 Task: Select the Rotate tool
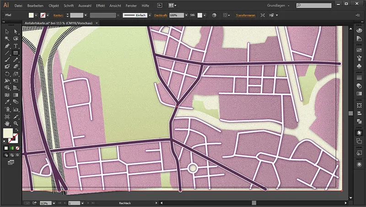tap(7, 74)
